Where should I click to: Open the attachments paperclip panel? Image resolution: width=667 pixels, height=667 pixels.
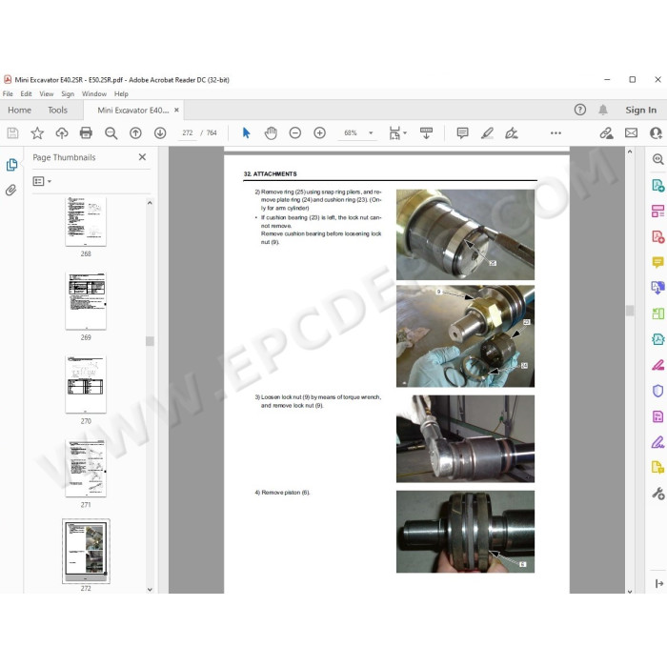point(11,190)
